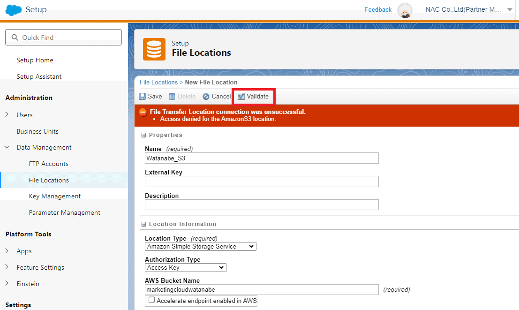Click the File Locations database icon

point(154,49)
